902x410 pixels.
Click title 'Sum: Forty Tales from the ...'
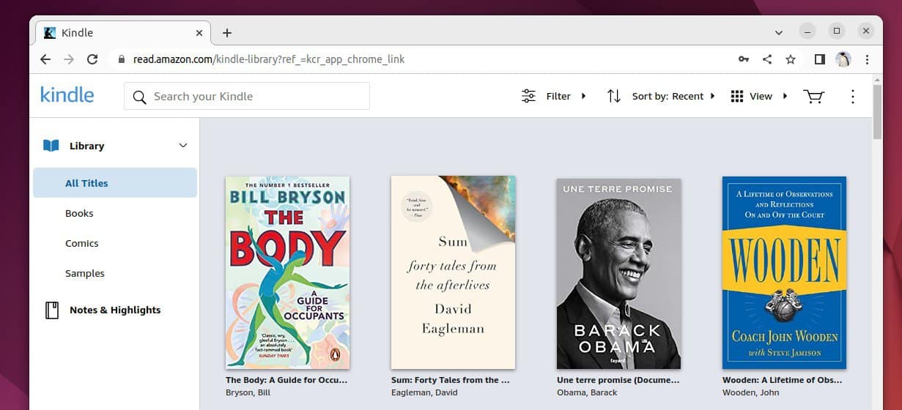(451, 380)
